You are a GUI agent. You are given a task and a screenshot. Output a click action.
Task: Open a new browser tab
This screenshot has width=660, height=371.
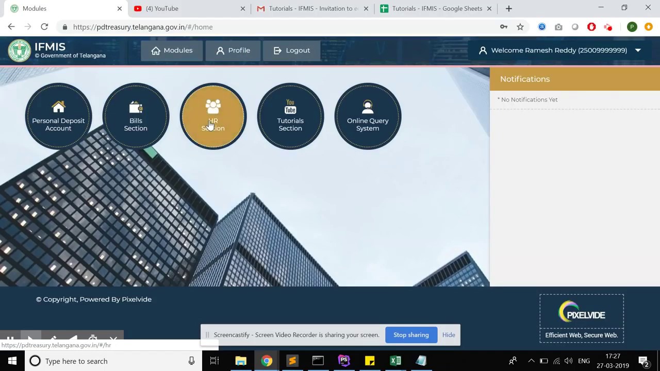[x=509, y=8]
